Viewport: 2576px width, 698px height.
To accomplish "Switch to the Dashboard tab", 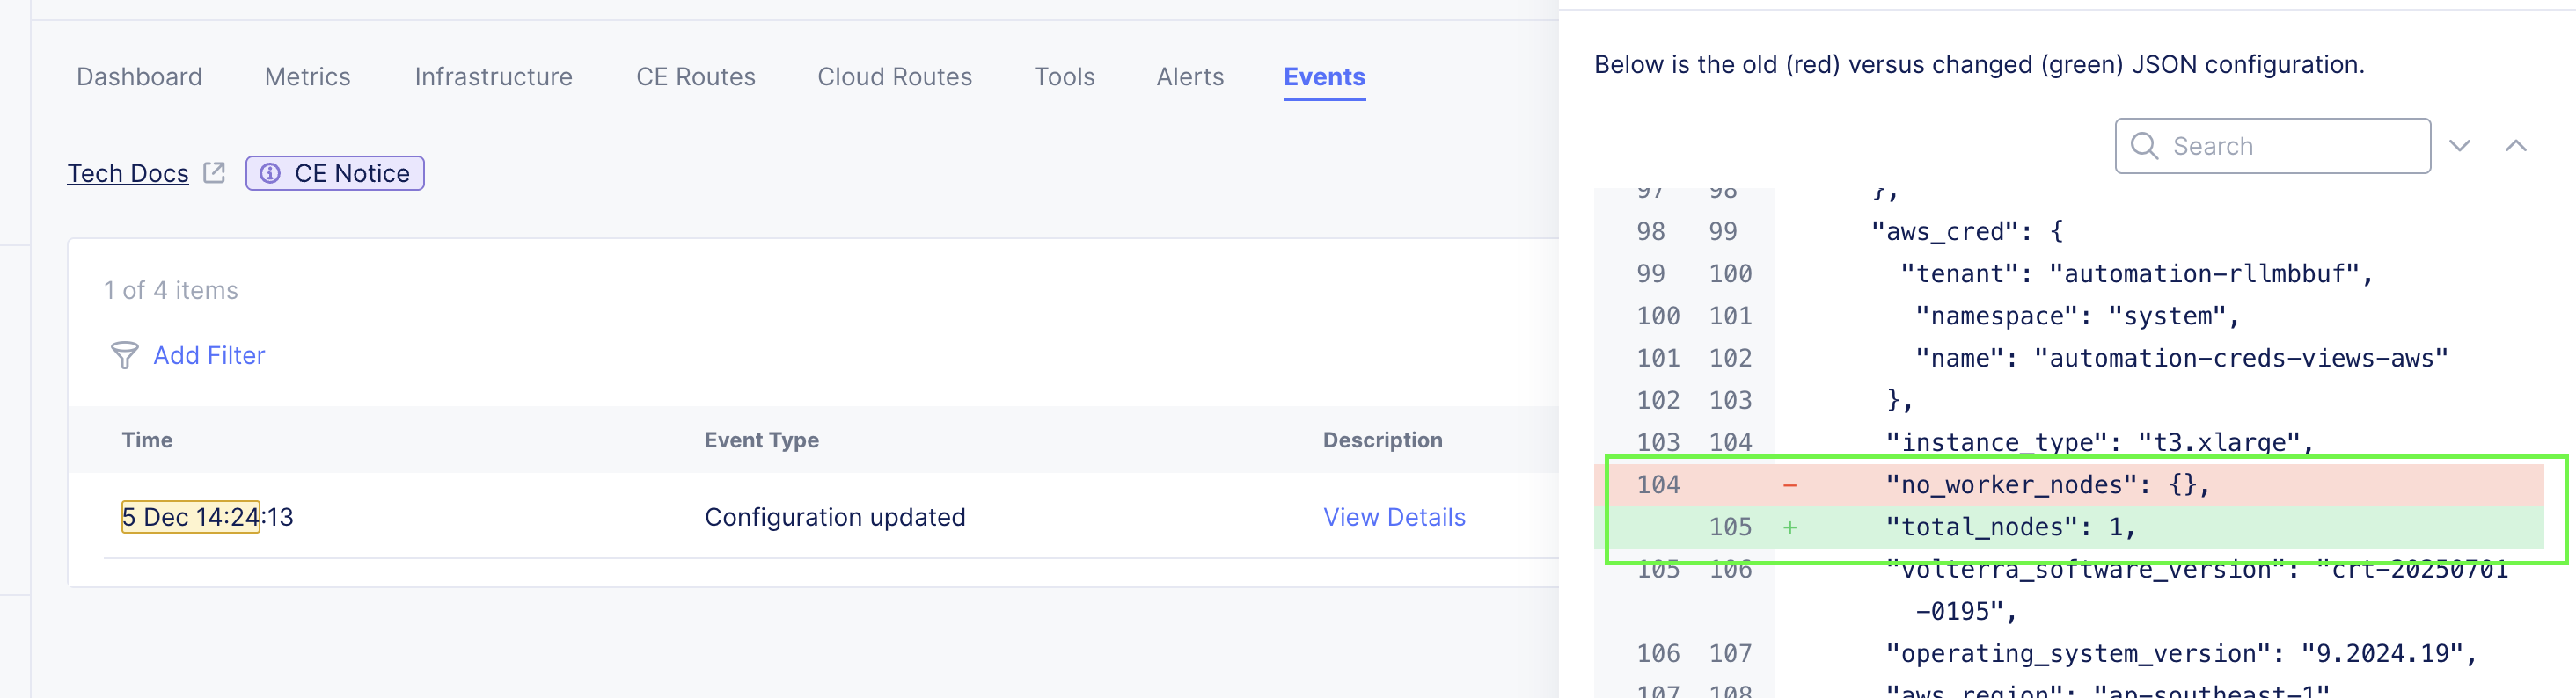I will coord(139,76).
